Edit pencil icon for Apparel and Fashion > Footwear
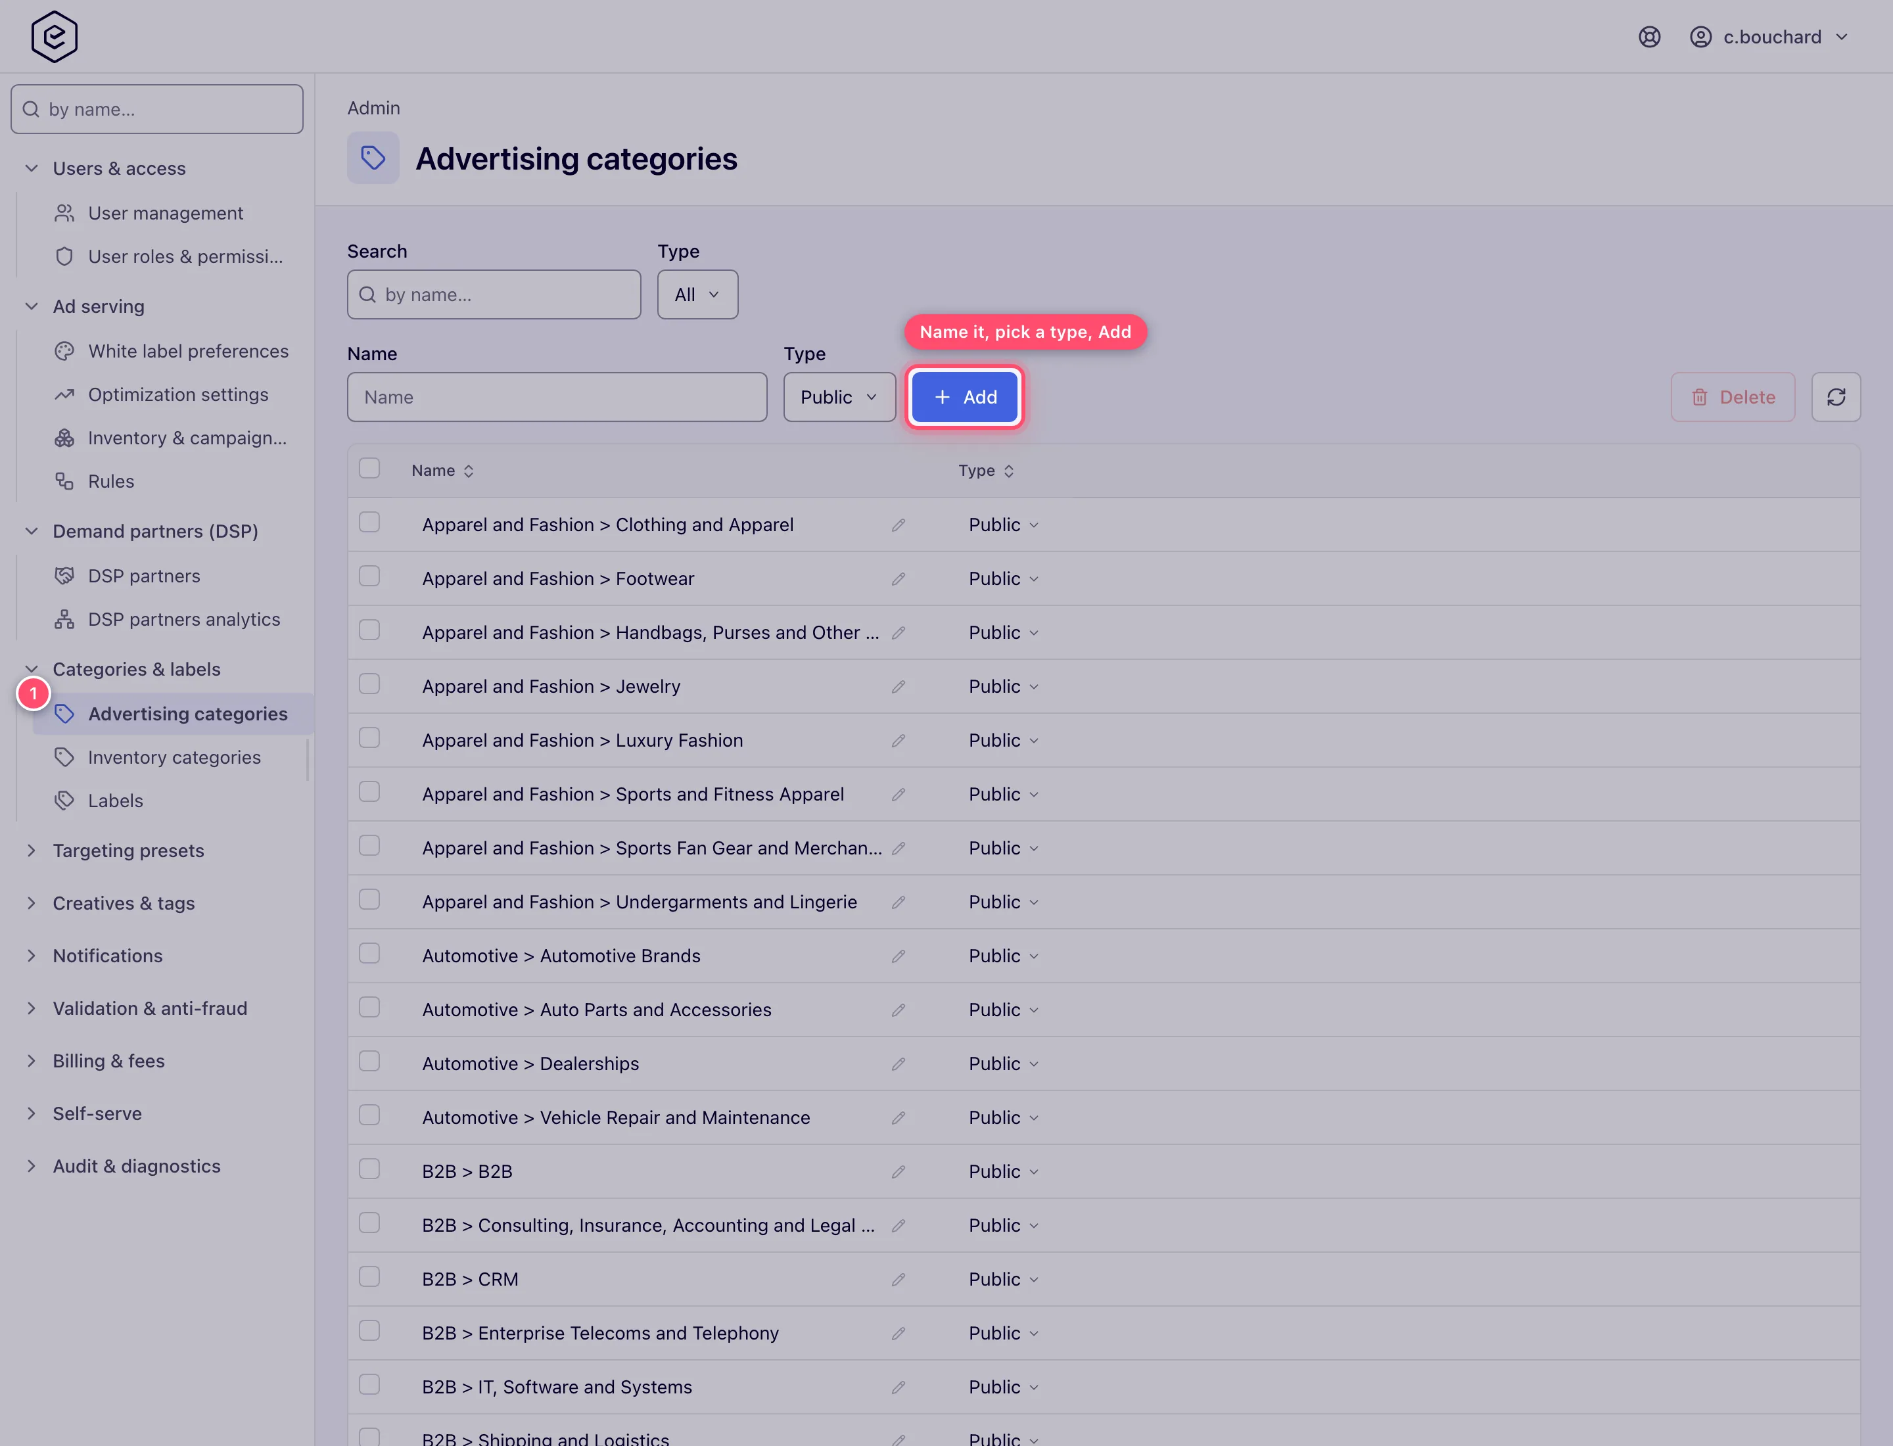This screenshot has height=1446, width=1893. click(898, 579)
